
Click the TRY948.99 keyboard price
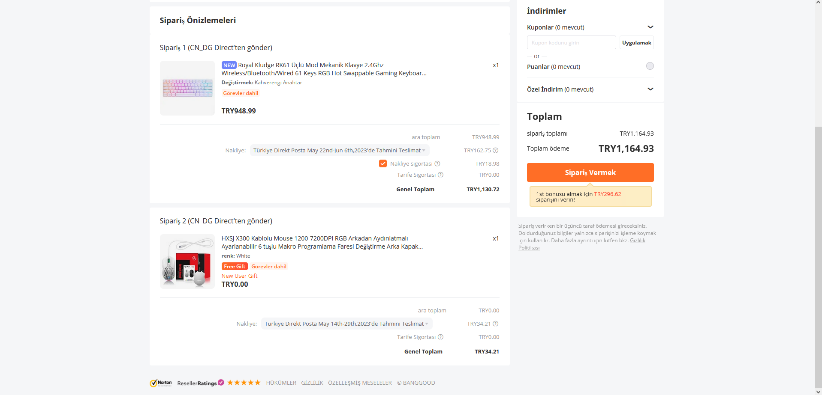coord(238,111)
